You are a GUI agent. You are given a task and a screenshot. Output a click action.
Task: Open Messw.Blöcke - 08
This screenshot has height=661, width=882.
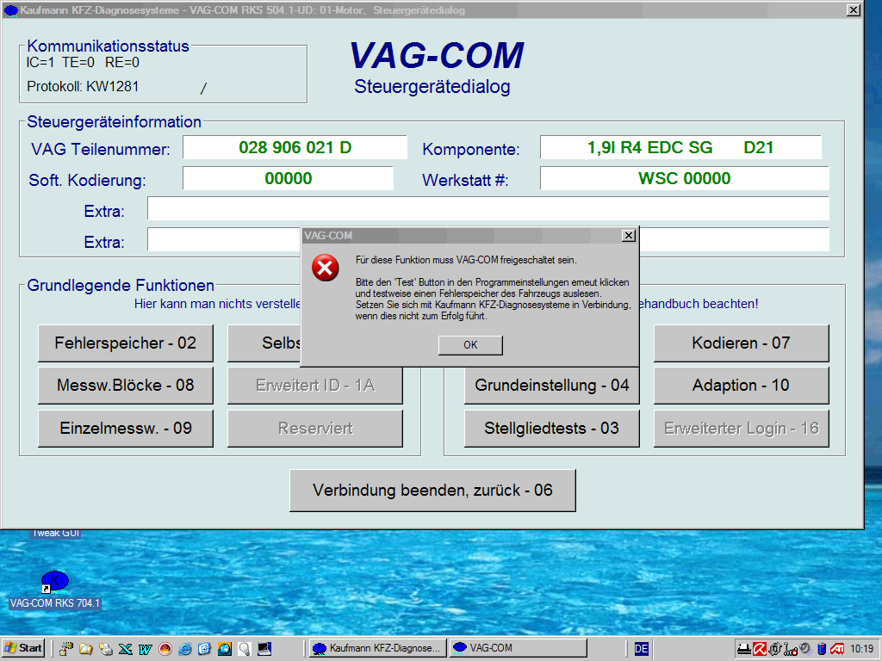pyautogui.click(x=126, y=386)
